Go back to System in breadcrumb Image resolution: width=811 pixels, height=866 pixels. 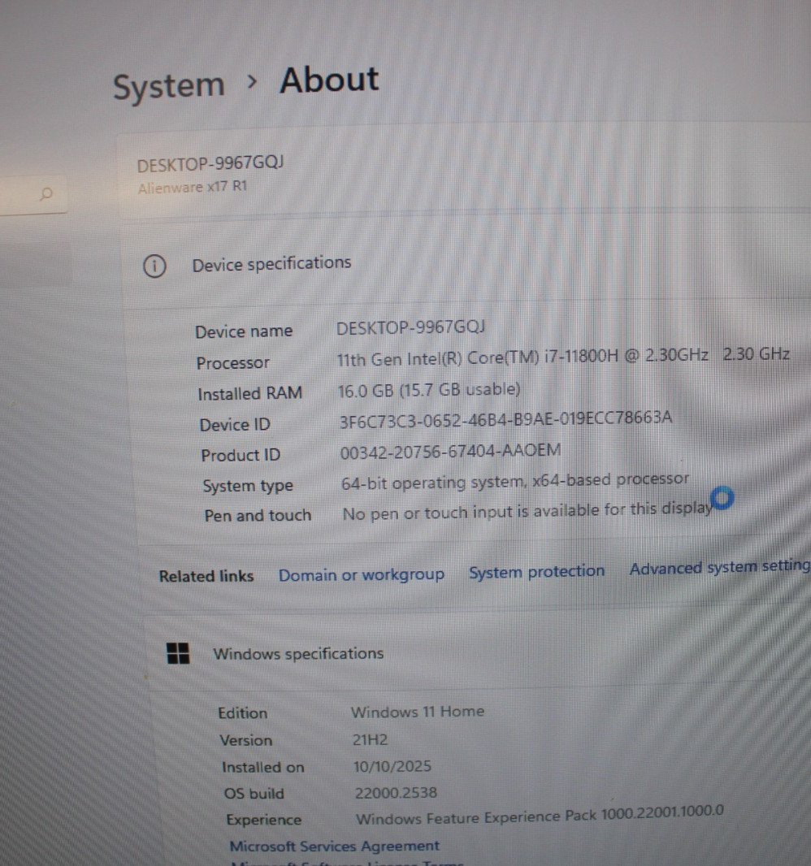click(168, 86)
